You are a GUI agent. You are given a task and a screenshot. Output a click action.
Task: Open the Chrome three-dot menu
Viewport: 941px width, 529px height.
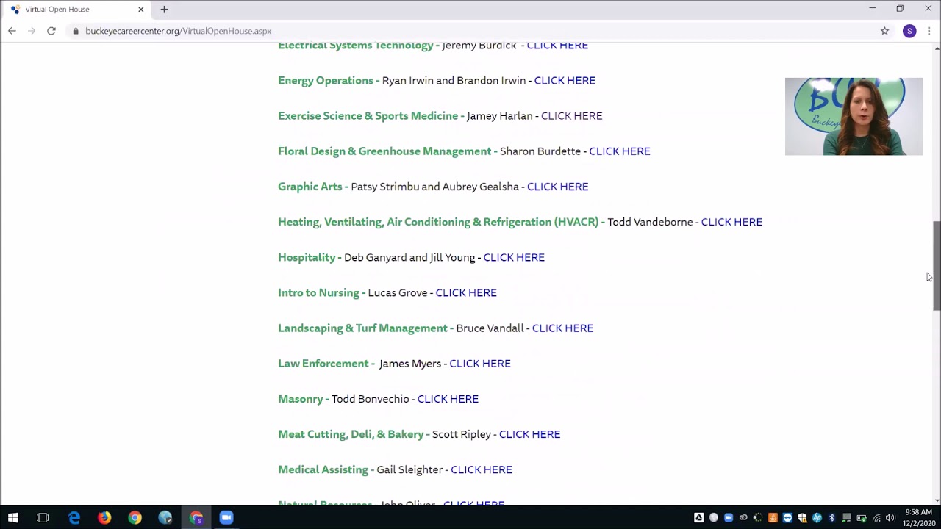pos(929,31)
